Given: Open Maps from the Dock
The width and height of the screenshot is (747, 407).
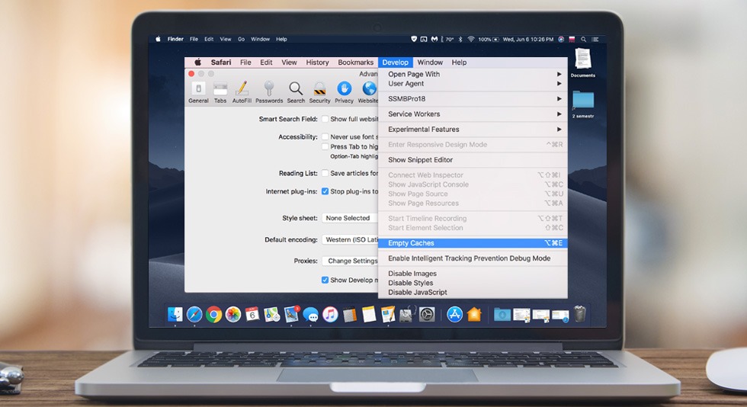Looking at the screenshot, I should 271,315.
